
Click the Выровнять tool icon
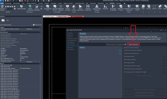tap(105, 6)
